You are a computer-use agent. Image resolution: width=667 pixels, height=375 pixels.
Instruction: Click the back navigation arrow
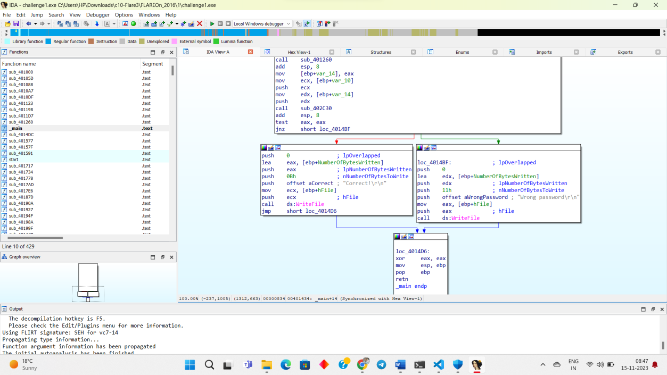point(29,24)
